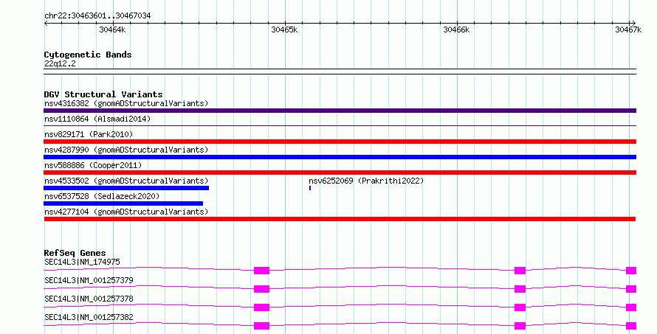
Task: Click the wide exon of NM_174975
Action: pyautogui.click(x=261, y=271)
